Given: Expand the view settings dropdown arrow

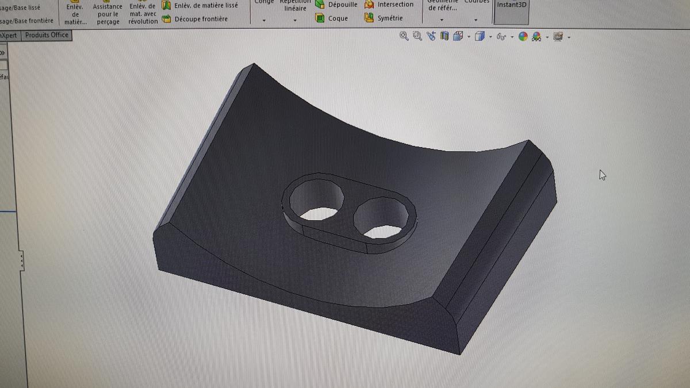Looking at the screenshot, I should coord(569,38).
